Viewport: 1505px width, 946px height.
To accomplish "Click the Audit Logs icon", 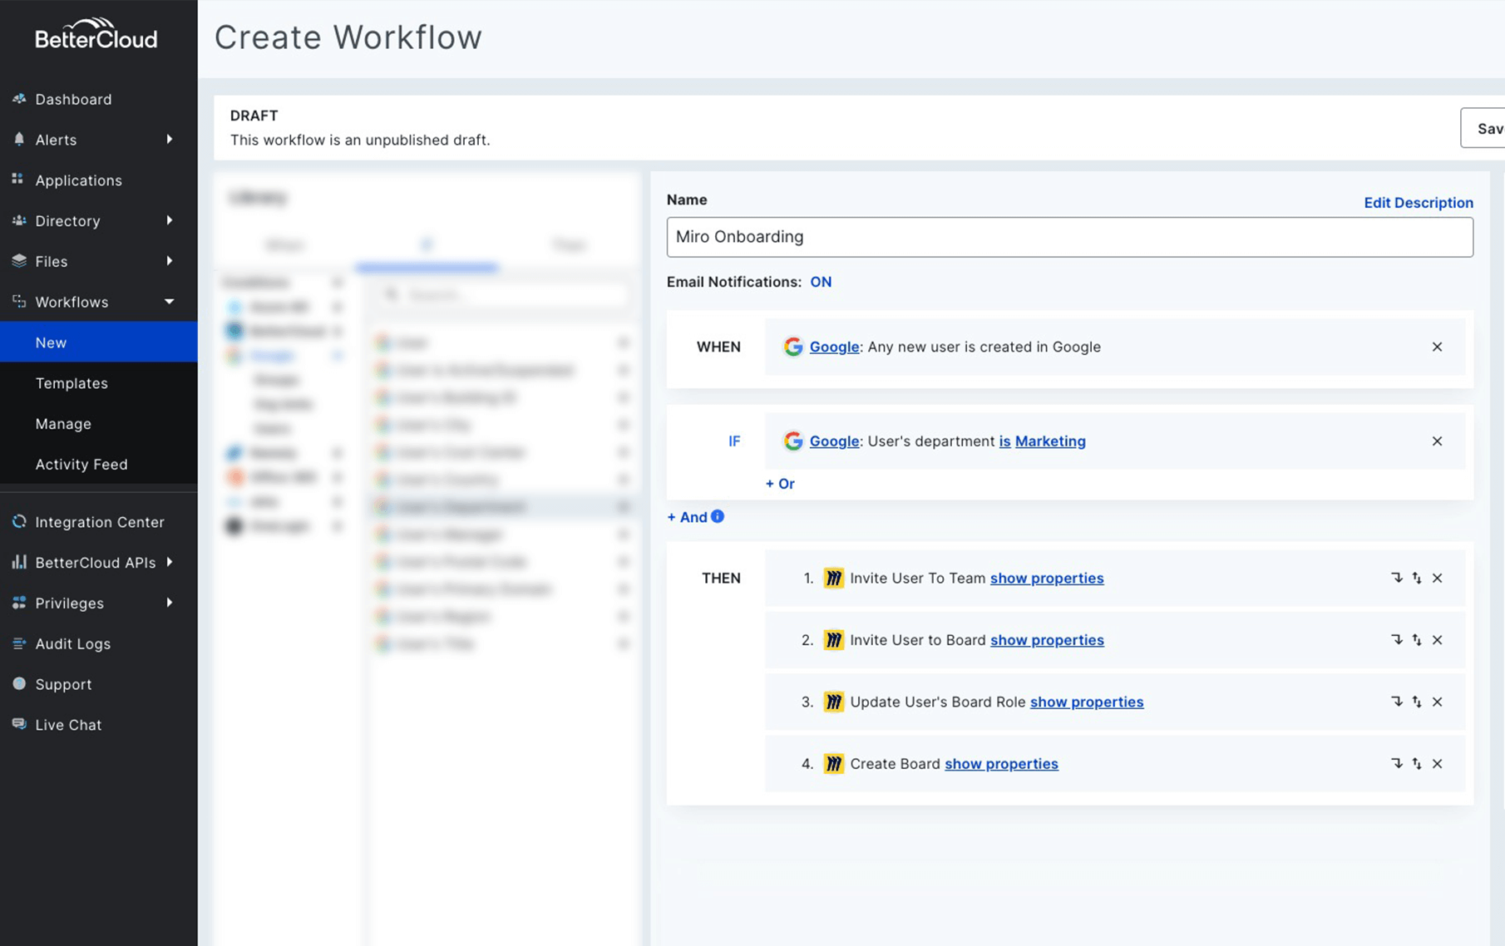I will (19, 643).
